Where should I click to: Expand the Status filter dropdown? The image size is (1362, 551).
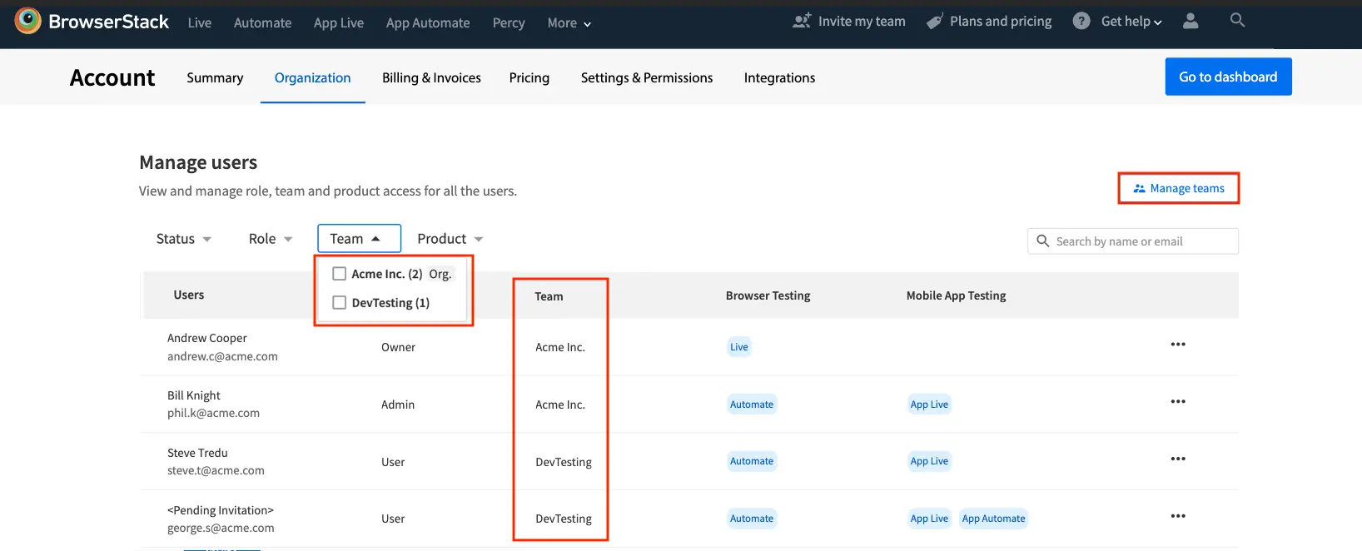[184, 240]
